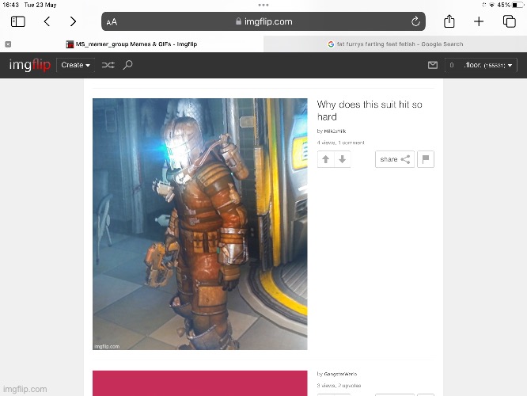This screenshot has width=527, height=396.
Task: Add a new Safari tab
Action: pos(479,21)
